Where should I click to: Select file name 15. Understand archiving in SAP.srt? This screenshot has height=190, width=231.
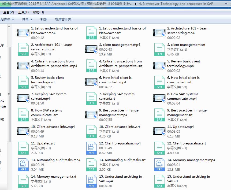click(188, 179)
